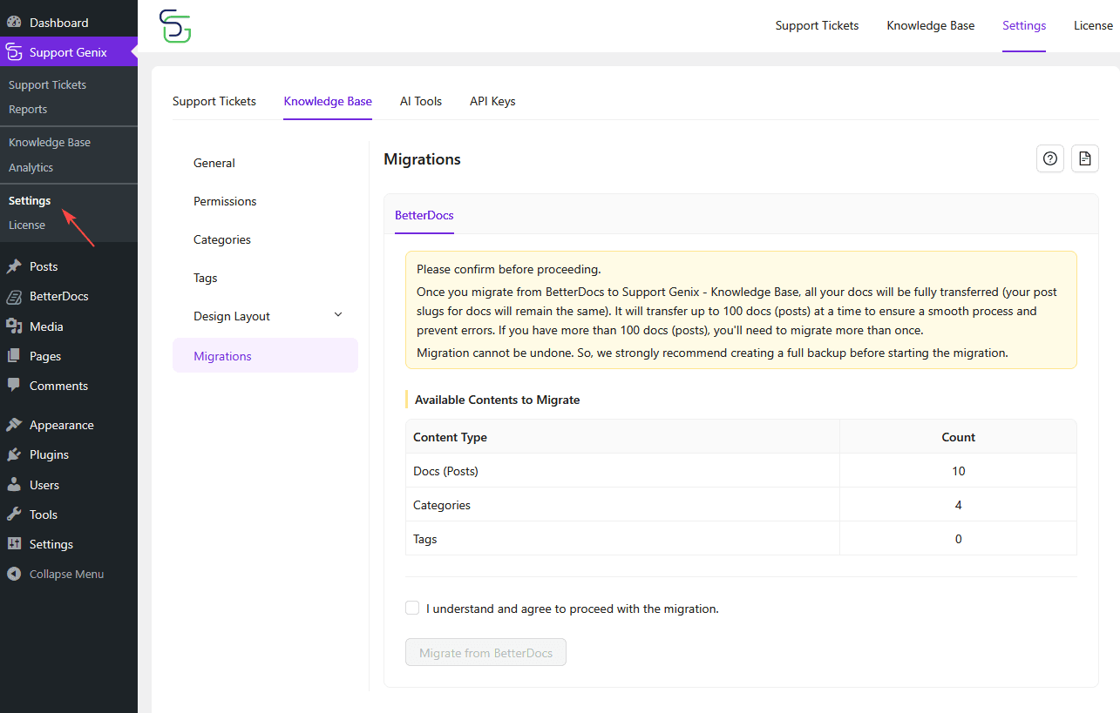
Task: Open the BetterDocs sidebar icon
Action: pyautogui.click(x=15, y=296)
